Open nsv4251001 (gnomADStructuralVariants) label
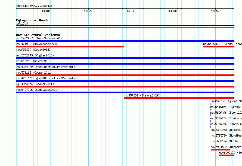Image resolution: width=242 pixels, height=166 pixels. 46,78
